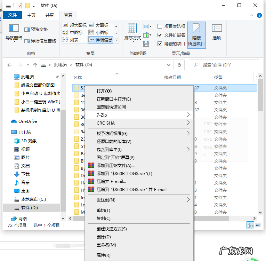Screen dimensions: 266x261
Task: Switch to the File (文件) tab
Action: (13, 15)
